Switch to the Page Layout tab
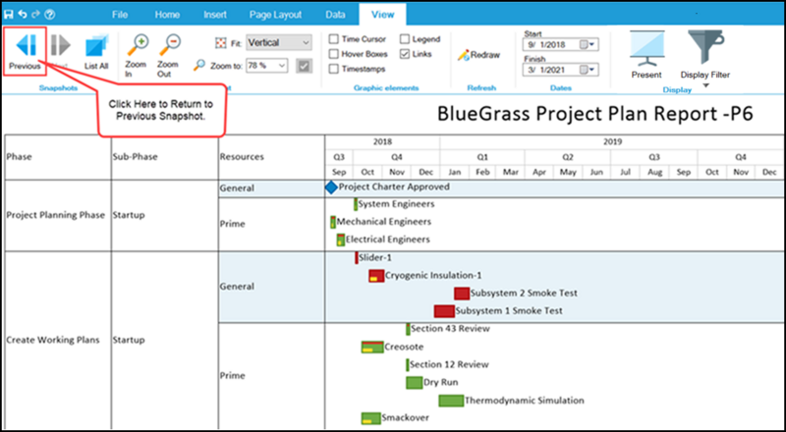Viewport: 786px width, 432px height. [x=276, y=15]
